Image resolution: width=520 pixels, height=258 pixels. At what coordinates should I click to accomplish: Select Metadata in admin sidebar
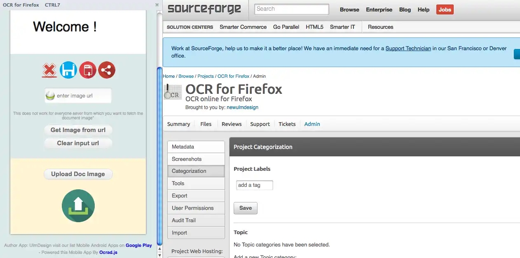[196, 147]
